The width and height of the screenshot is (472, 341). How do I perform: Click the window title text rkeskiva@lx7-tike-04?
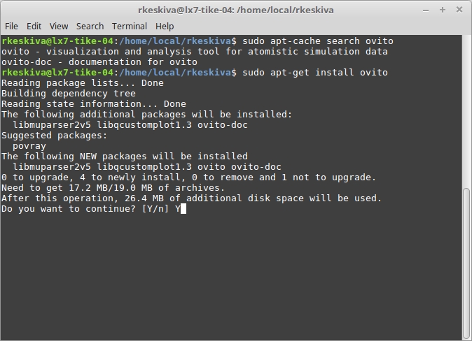coord(187,10)
